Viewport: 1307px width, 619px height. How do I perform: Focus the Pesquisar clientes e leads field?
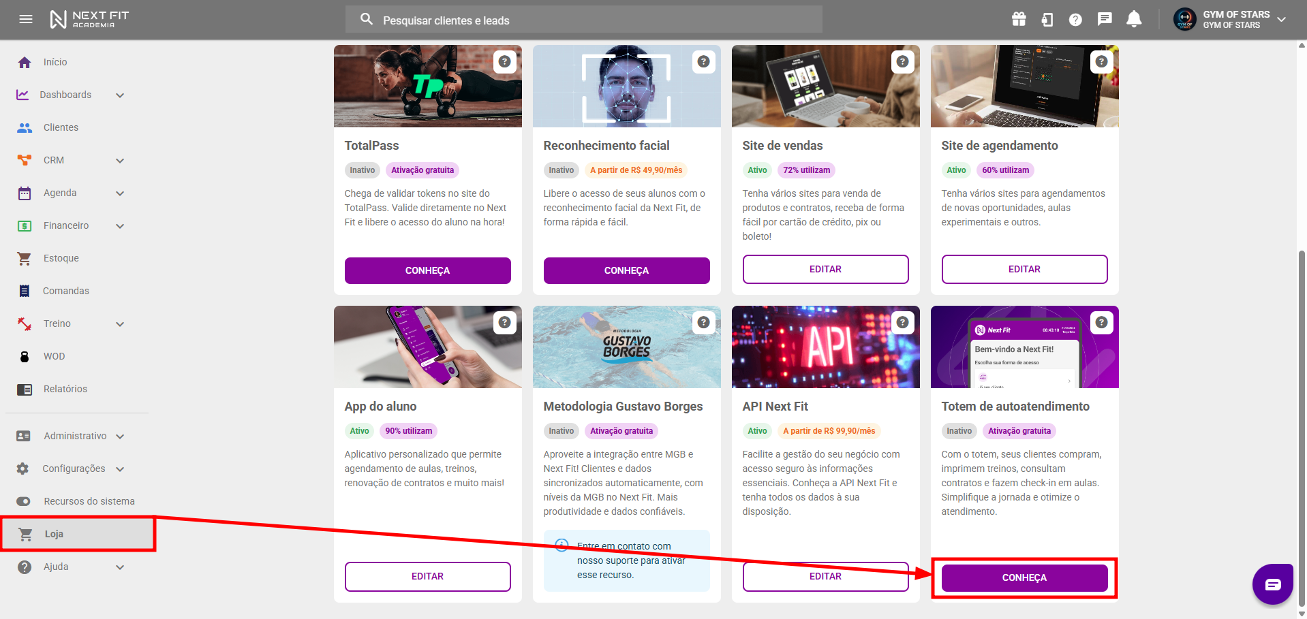coord(583,20)
